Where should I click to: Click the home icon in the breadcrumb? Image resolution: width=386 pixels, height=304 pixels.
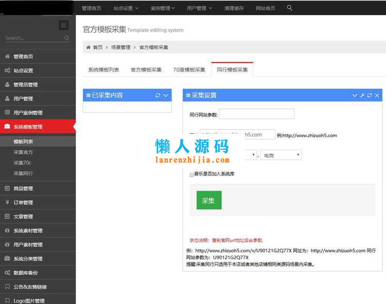click(88, 47)
